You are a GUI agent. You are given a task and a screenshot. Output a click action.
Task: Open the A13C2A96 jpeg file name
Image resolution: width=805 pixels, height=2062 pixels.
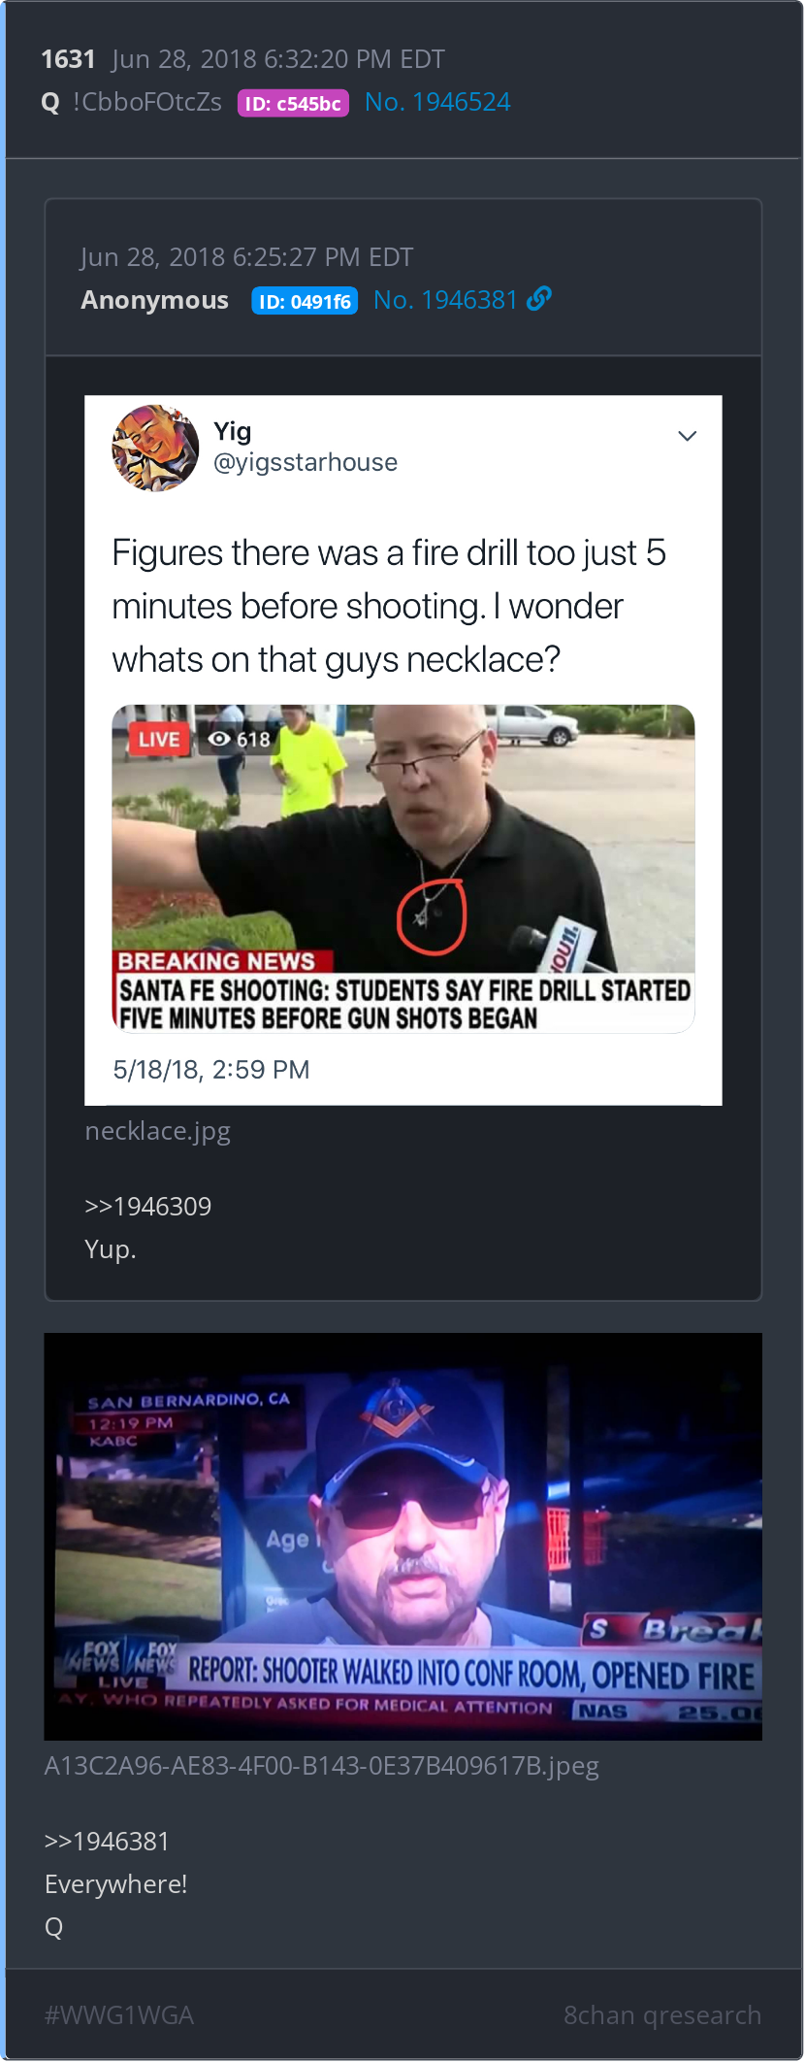point(322,1766)
